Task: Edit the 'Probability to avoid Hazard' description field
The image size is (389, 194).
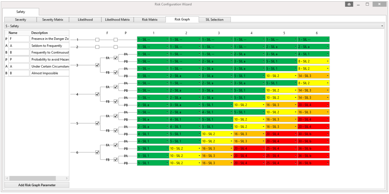Action: click(49, 59)
